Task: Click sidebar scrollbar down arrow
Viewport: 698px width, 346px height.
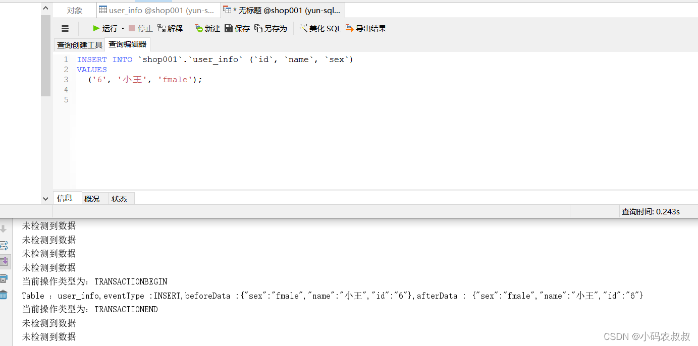Action: (45, 199)
